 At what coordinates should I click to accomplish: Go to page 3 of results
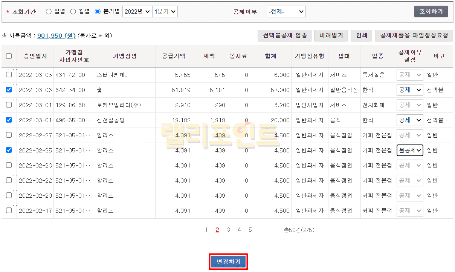(228, 230)
